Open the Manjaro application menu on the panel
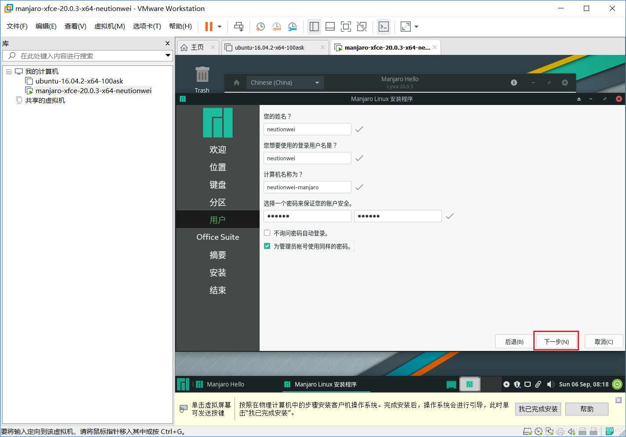The height and width of the screenshot is (437, 626). click(183, 384)
